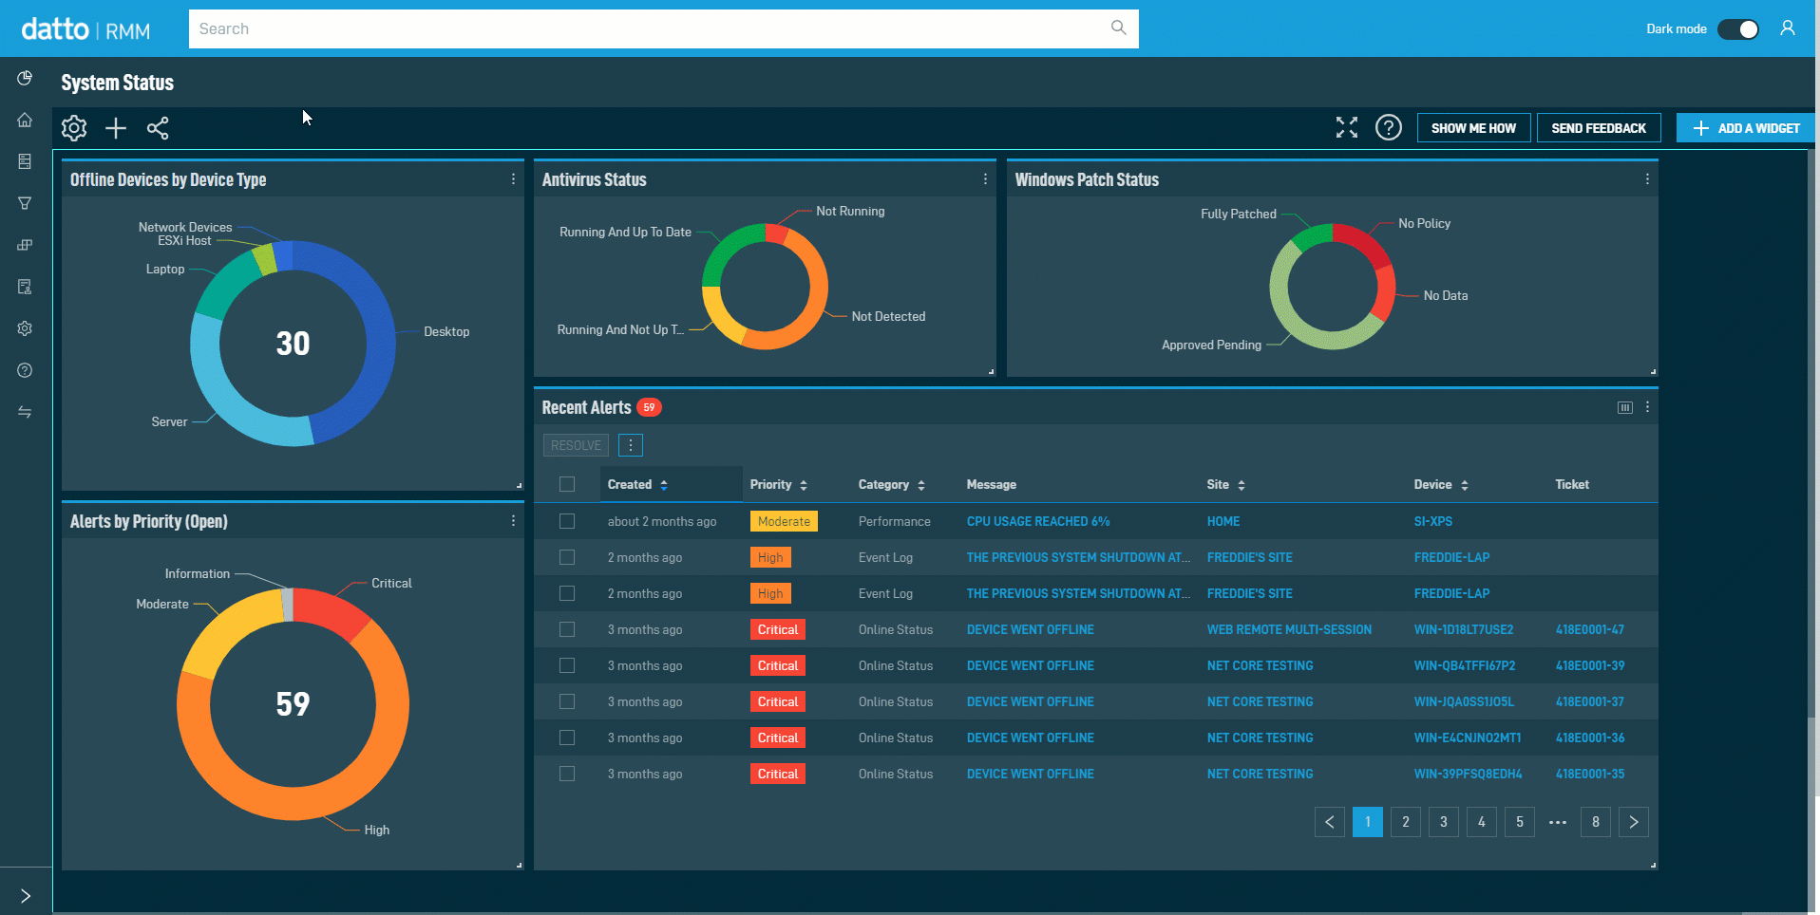Go to previous alerts page arrow
1820x915 pixels.
1330,822
